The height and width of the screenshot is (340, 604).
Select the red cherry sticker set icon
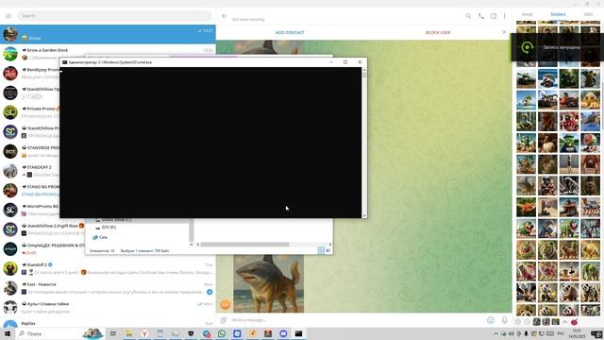click(575, 321)
